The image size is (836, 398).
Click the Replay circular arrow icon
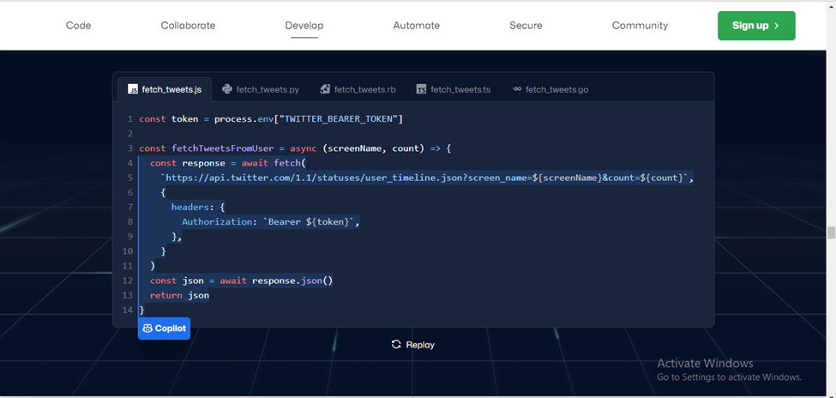396,344
